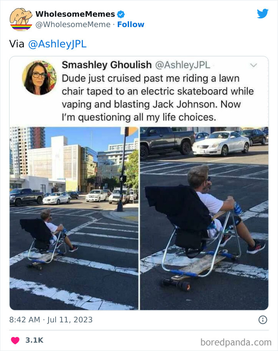The width and height of the screenshot is (278, 351).
Task: Open the left street photo thumbnail
Action: coord(74,218)
